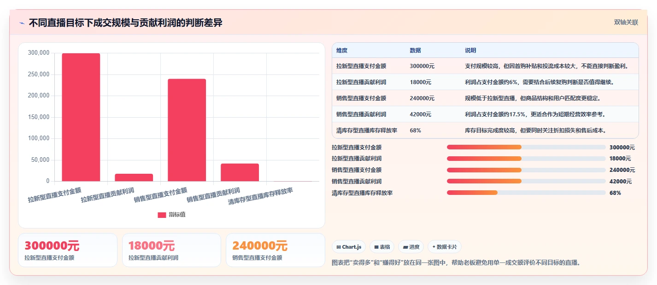Click the 300000元 table cell

coord(422,66)
